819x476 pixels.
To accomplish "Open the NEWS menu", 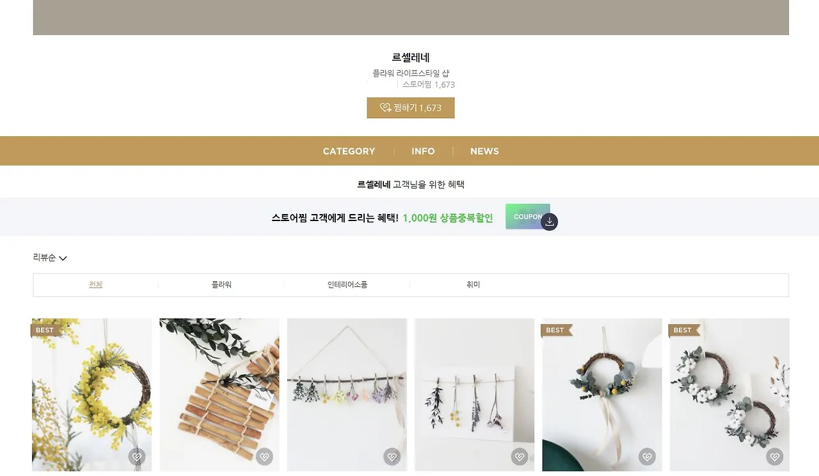I will [x=484, y=151].
